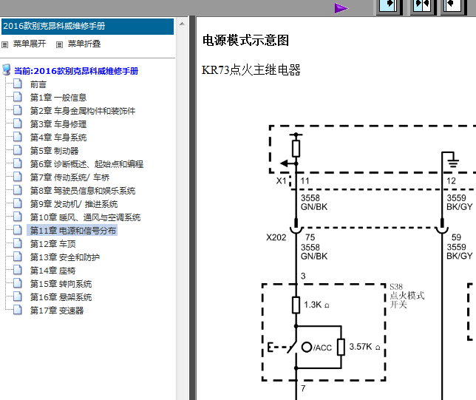Click the page icon beside 第7章
476x400 pixels.
(18, 177)
